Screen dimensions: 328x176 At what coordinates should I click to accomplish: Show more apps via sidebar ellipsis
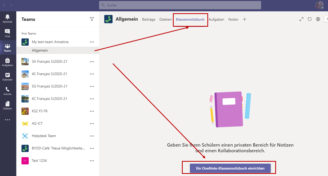[7, 120]
